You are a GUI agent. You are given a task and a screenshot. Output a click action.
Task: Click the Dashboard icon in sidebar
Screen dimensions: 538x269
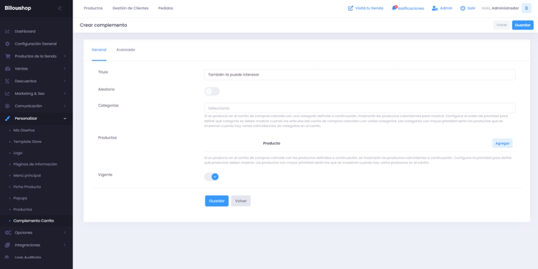7,32
